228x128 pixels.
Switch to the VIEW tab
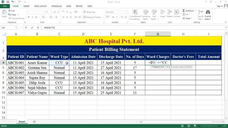pos(89,6)
